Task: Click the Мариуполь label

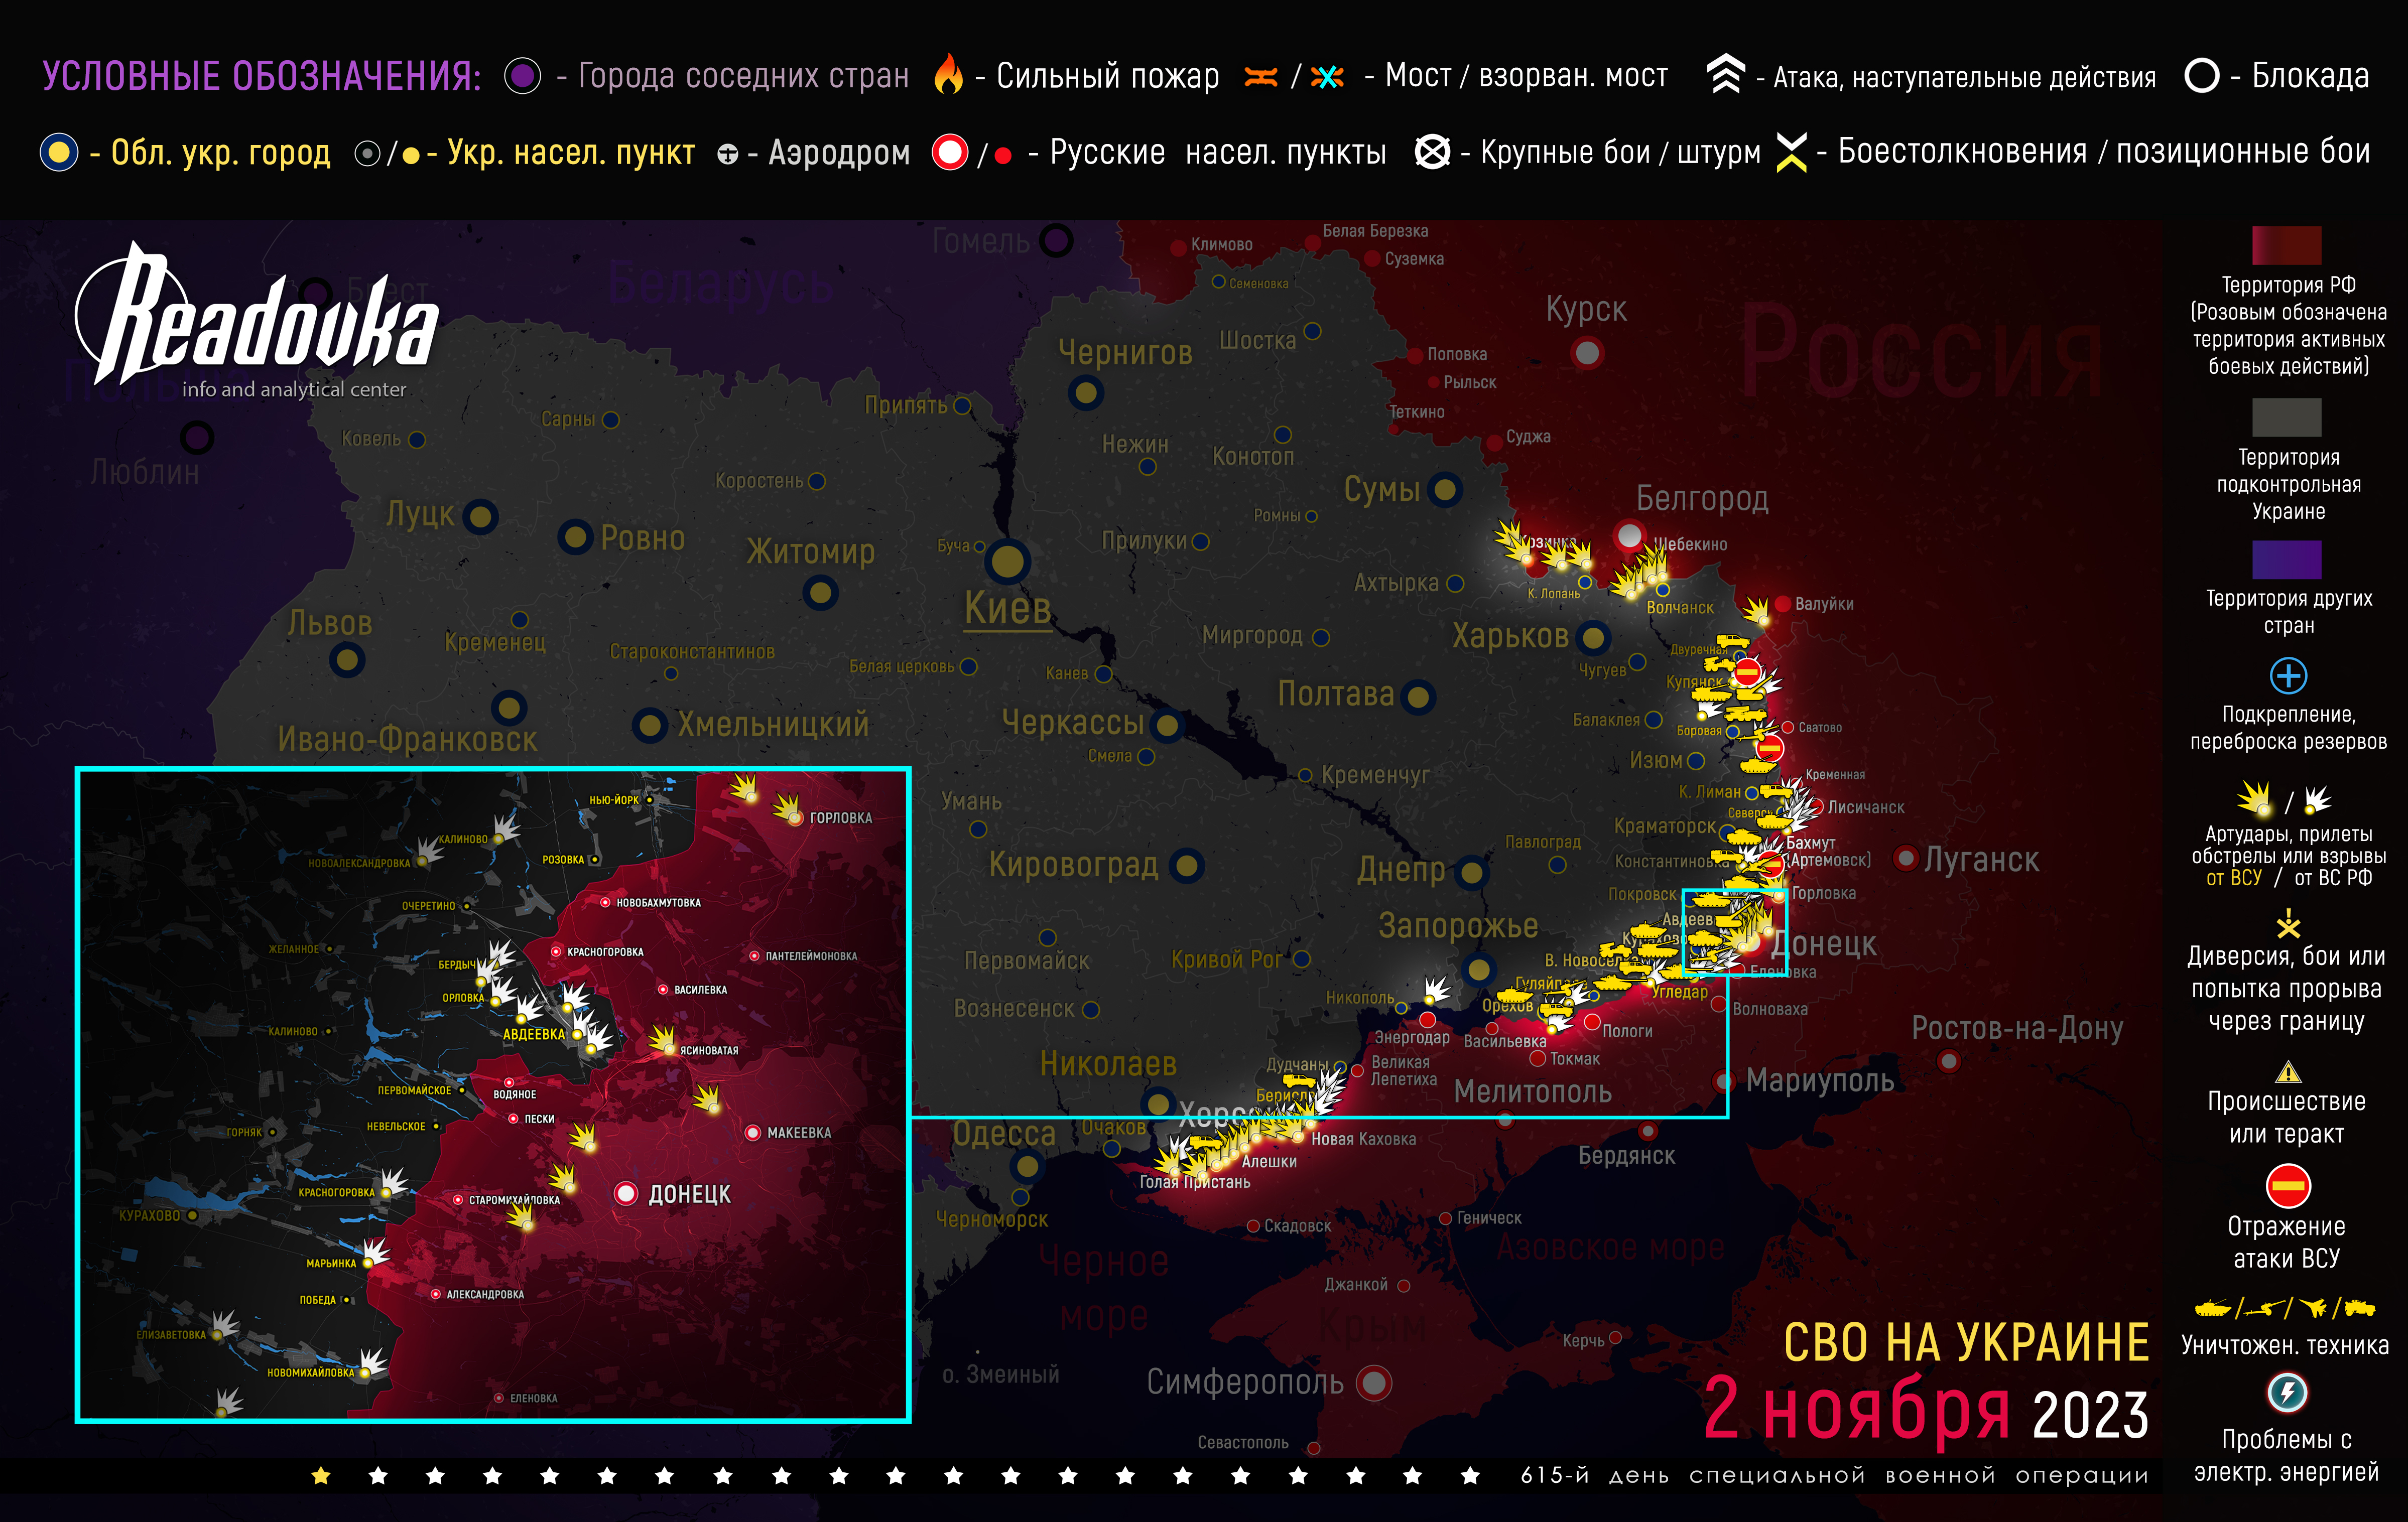Action: [x=1820, y=1080]
